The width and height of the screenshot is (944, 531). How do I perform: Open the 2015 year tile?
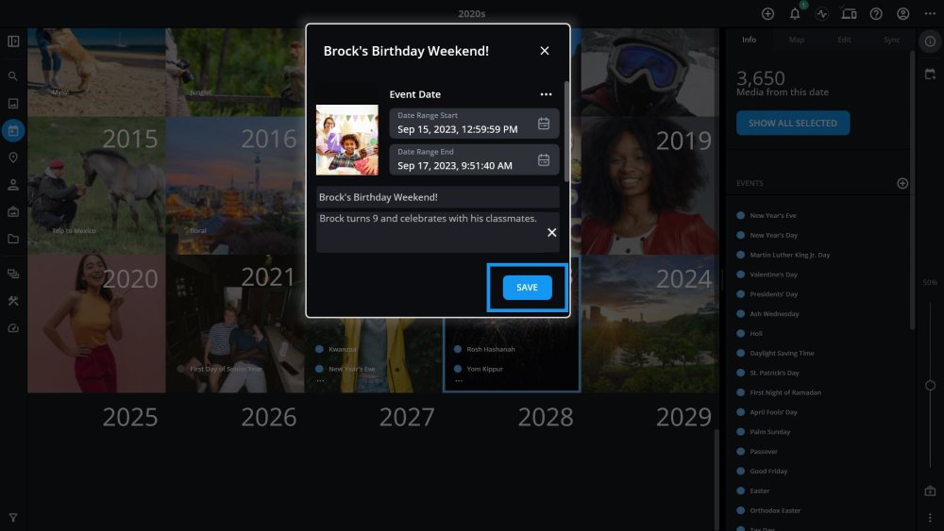tap(96, 185)
